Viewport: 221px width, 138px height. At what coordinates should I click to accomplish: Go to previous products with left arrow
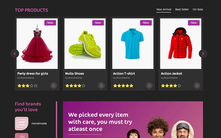pos(15,54)
